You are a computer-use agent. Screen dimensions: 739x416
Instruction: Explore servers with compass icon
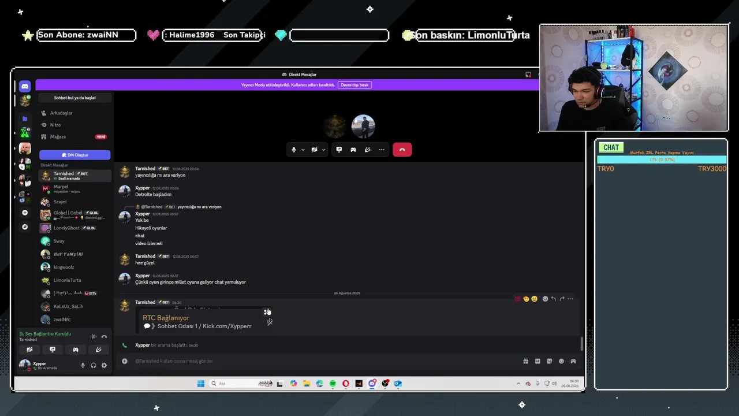[x=25, y=227]
